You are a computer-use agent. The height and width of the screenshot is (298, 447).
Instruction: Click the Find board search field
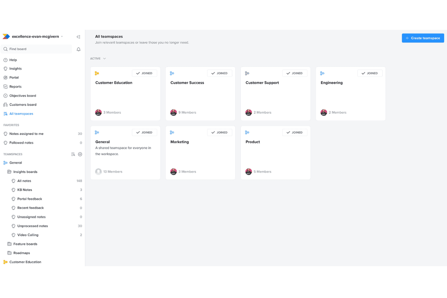[x=36, y=49]
